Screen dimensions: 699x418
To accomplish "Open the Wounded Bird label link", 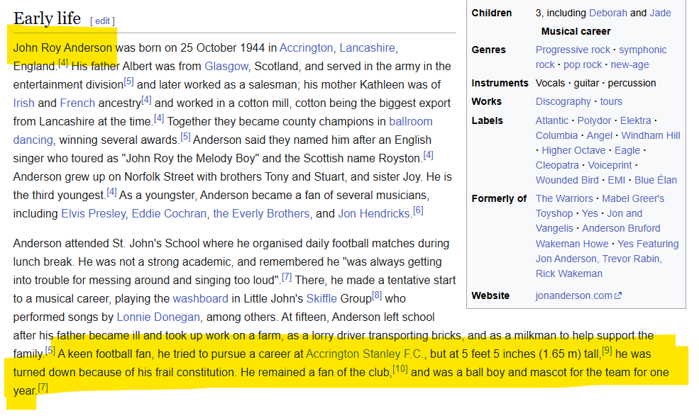I will [x=567, y=180].
